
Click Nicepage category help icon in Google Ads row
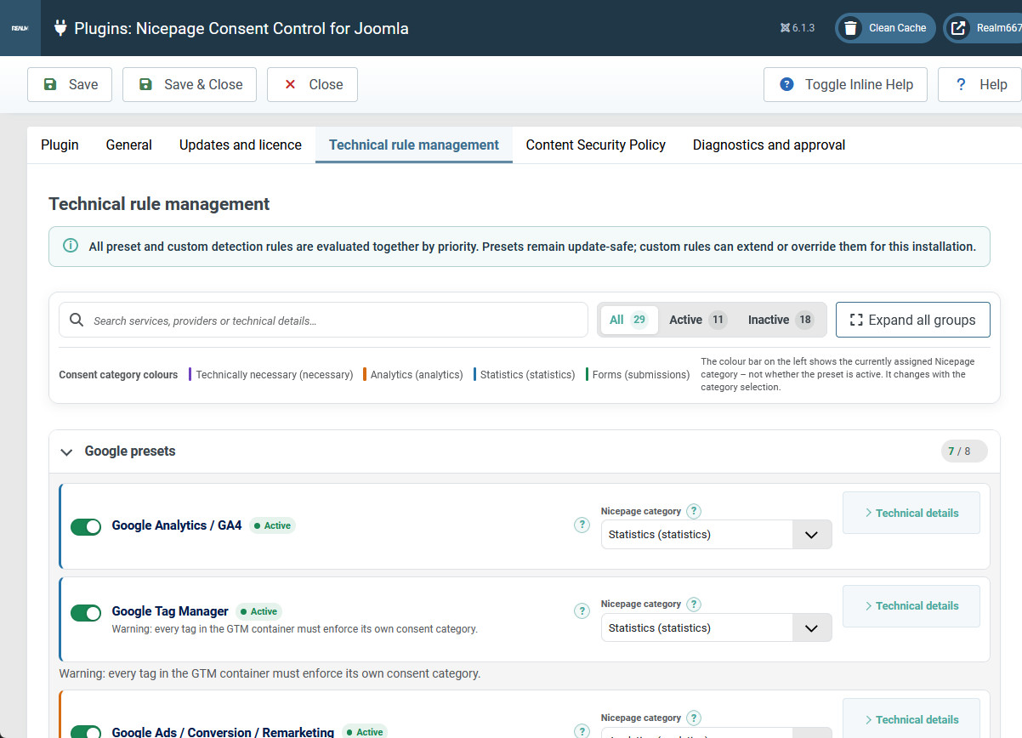[x=694, y=718]
